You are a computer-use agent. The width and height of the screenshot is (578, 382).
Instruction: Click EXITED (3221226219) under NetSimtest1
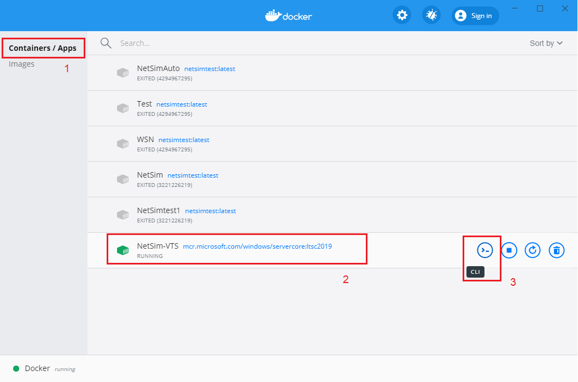165,221
